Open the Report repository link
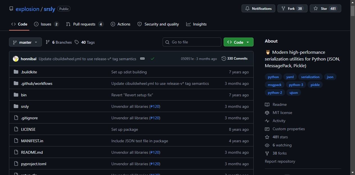355x175 pixels. 280,161
